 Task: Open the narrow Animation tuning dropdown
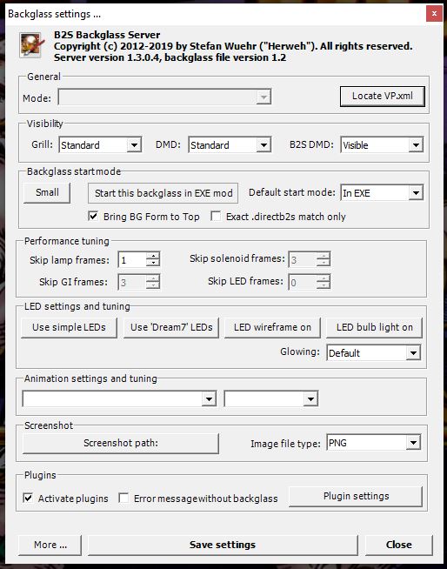[271, 398]
